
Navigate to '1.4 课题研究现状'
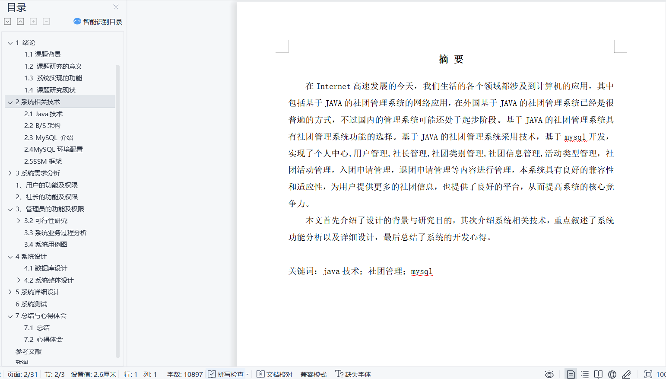50,90
